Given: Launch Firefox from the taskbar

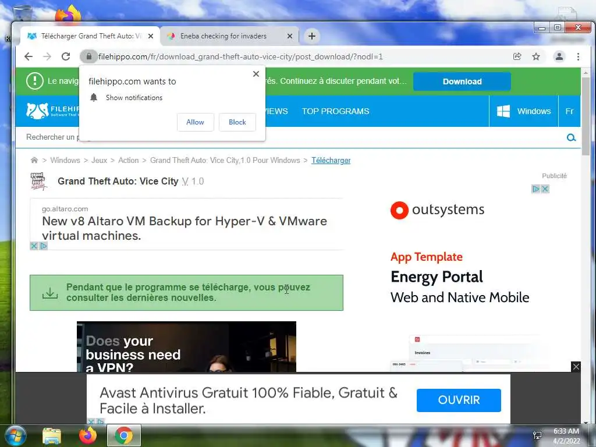Looking at the screenshot, I should click(88, 436).
